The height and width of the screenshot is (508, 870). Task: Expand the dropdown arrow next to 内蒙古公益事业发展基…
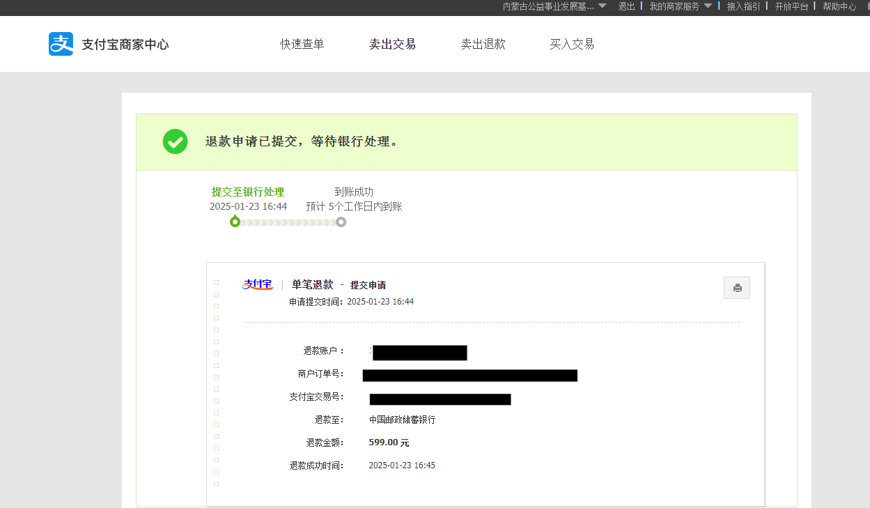tap(603, 6)
